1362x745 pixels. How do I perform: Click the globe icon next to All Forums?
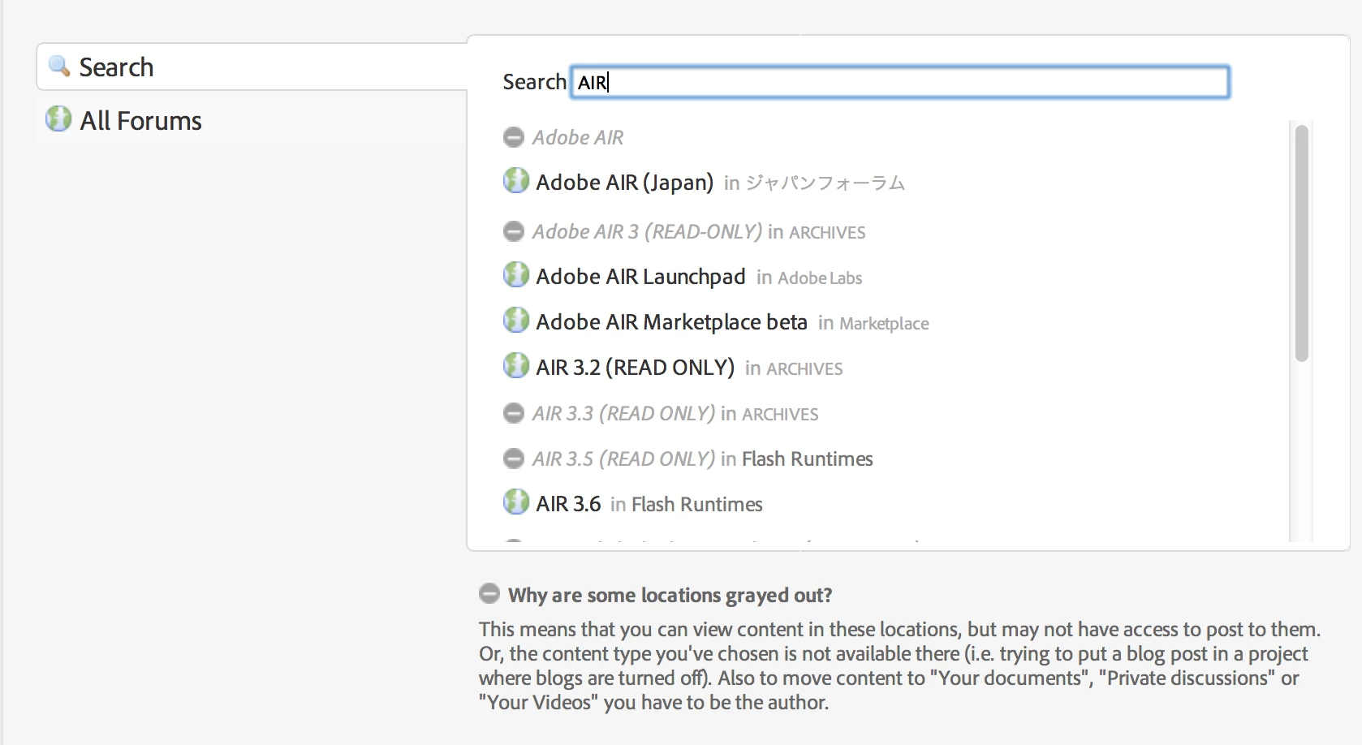coord(58,118)
